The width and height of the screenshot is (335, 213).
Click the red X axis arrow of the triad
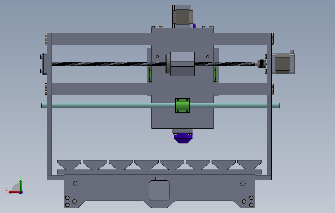[15, 192]
